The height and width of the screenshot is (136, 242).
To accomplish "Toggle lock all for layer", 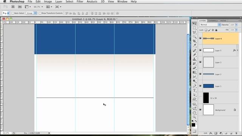I will (216, 30).
